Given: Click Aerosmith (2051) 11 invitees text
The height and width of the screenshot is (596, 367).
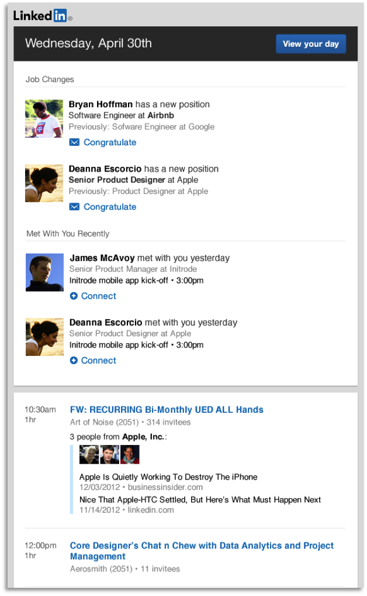Looking at the screenshot, I should click(x=125, y=569).
